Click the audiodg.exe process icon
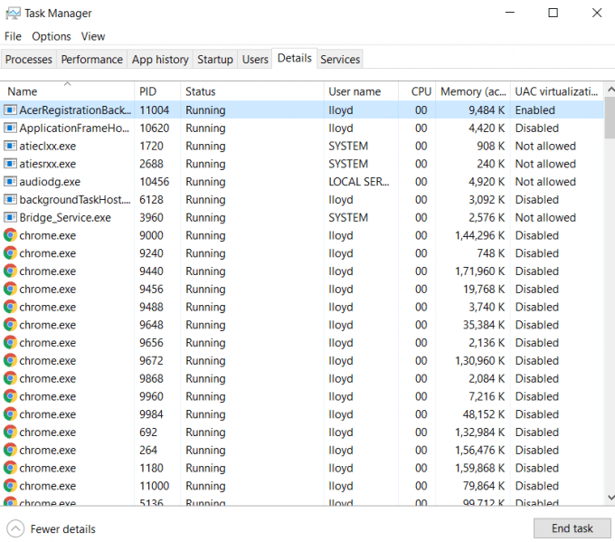The height and width of the screenshot is (542, 615). 10,182
